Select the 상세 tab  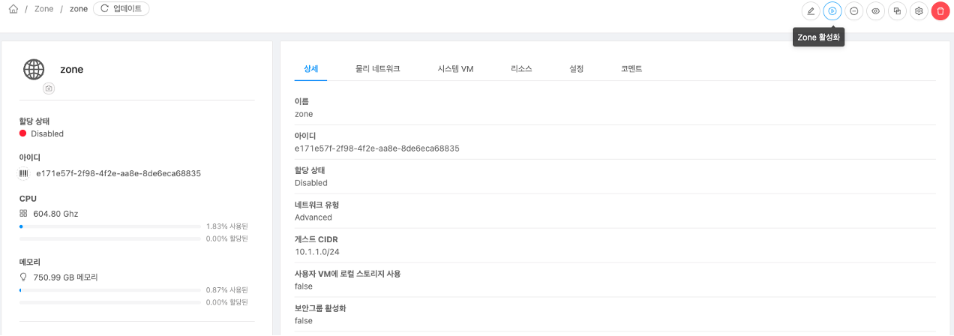coord(310,68)
